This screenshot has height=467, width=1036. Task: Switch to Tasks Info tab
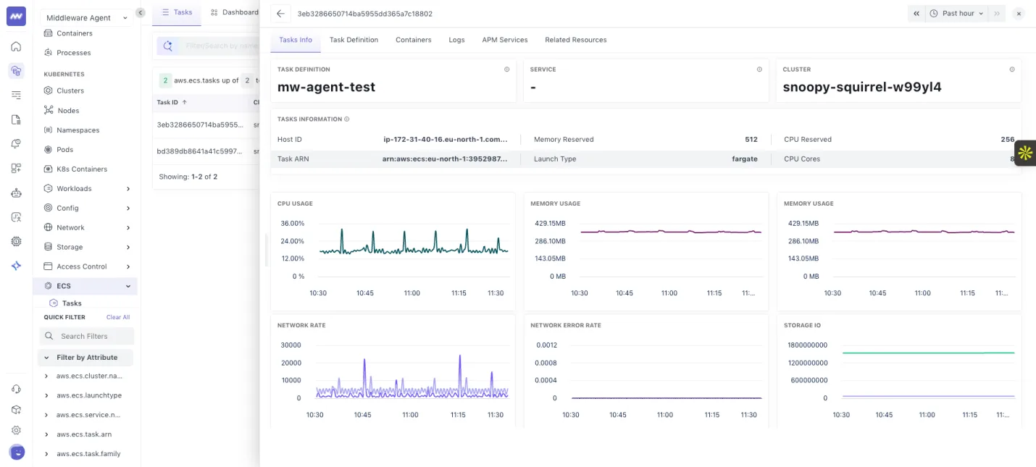[x=296, y=40]
